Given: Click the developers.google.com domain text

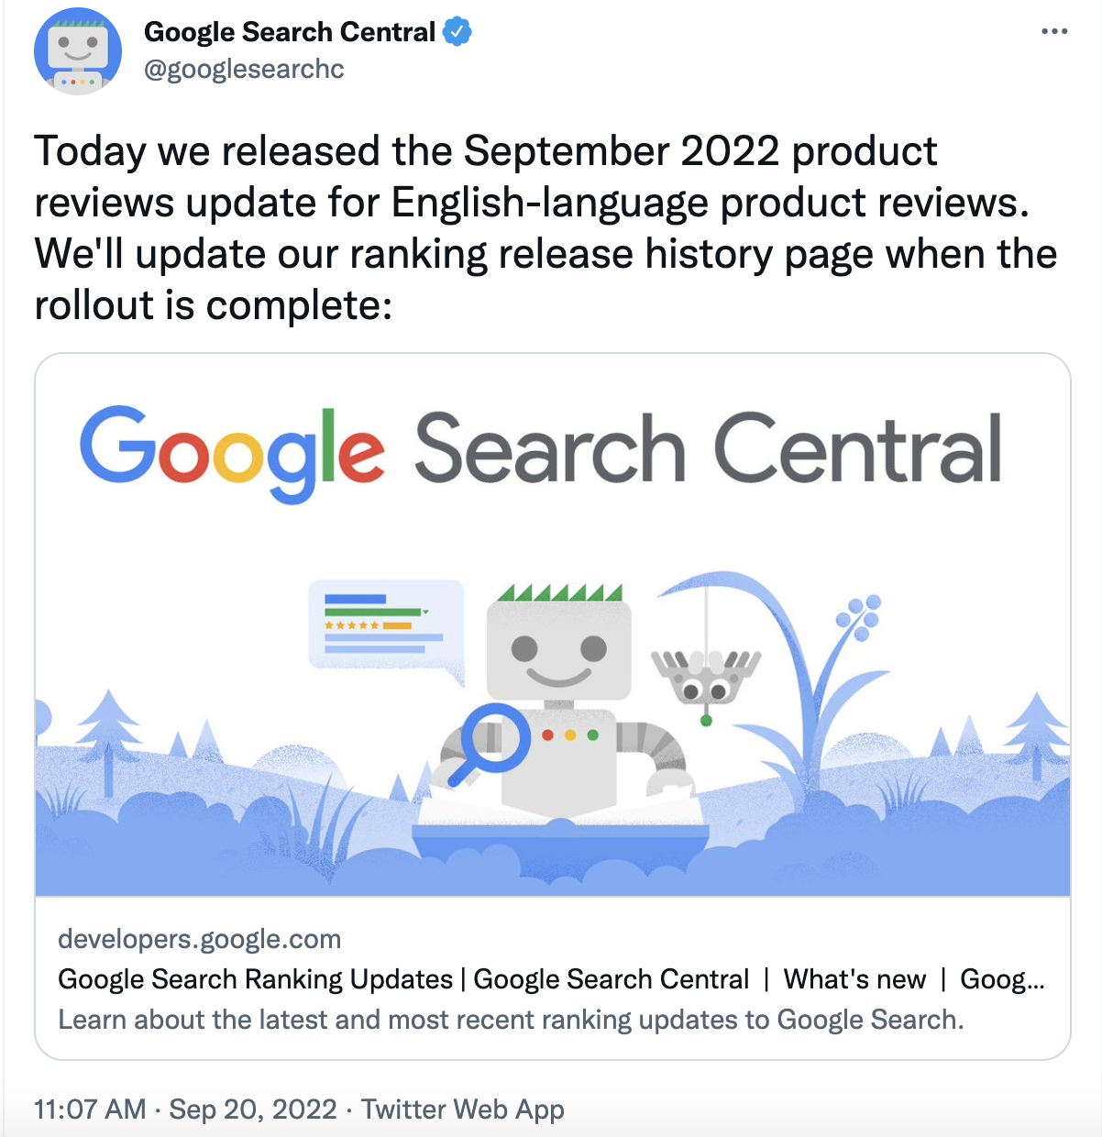Looking at the screenshot, I should (199, 939).
